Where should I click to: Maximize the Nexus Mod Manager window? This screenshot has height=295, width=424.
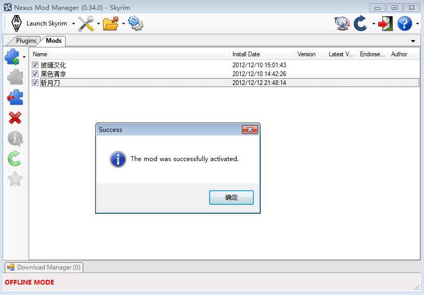(x=394, y=8)
